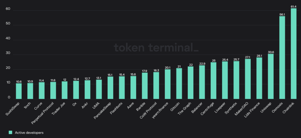Click the Centrifuge bar at 25
Image resolution: width=301 pixels, height=138 pixels.
click(213, 80)
